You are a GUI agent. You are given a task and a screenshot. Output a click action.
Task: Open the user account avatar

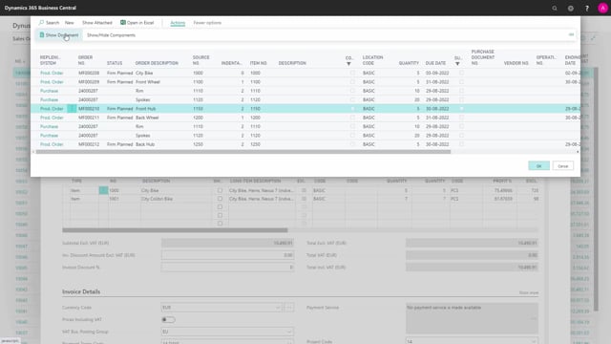(602, 8)
